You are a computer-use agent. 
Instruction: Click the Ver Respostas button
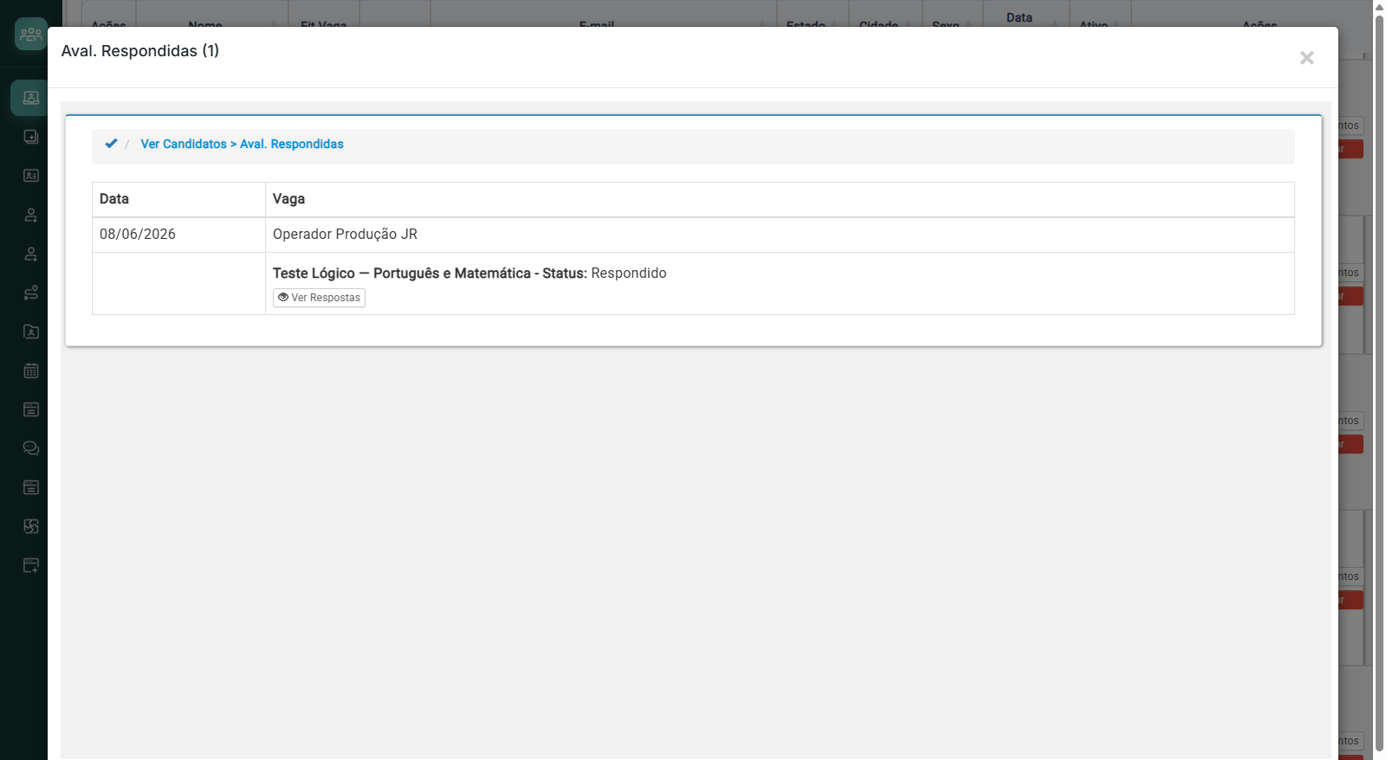tap(319, 298)
